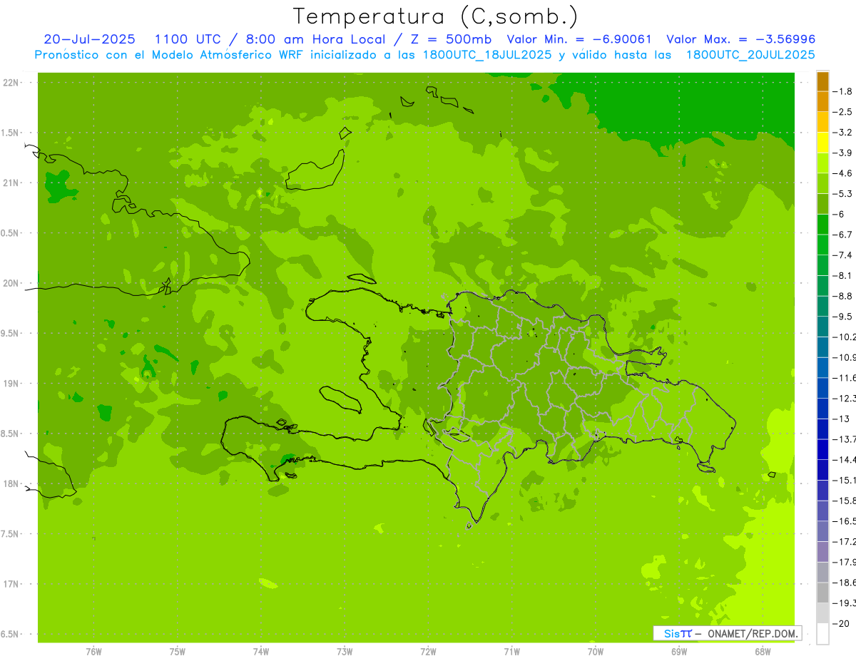Click the "17N" latitude axis label
The image size is (856, 661).
[x=11, y=585]
